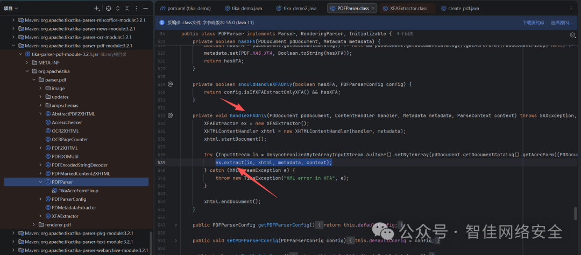Click the editor vertical scrollbar thumb

tap(575, 214)
